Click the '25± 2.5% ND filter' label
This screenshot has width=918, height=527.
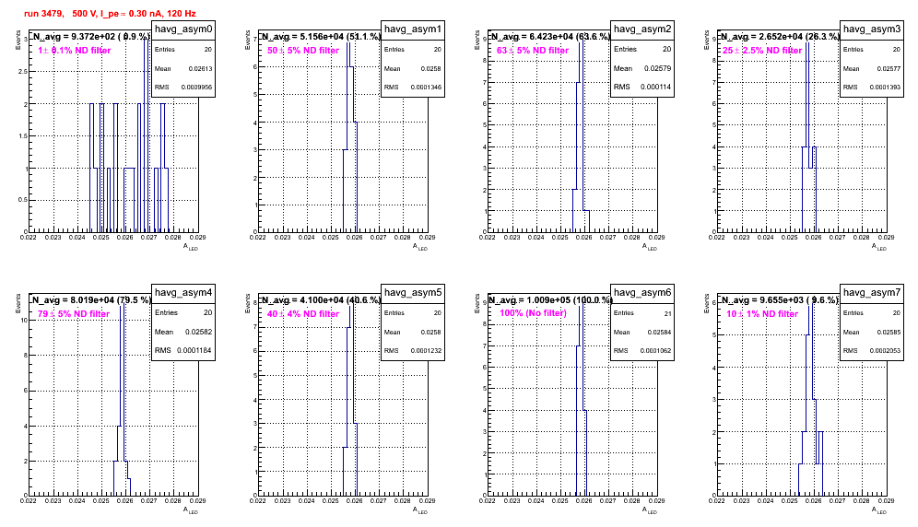click(762, 51)
